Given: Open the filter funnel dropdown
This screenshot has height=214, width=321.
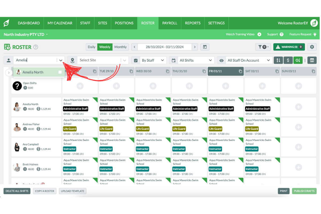Looking at the screenshot, I should [x=263, y=47].
